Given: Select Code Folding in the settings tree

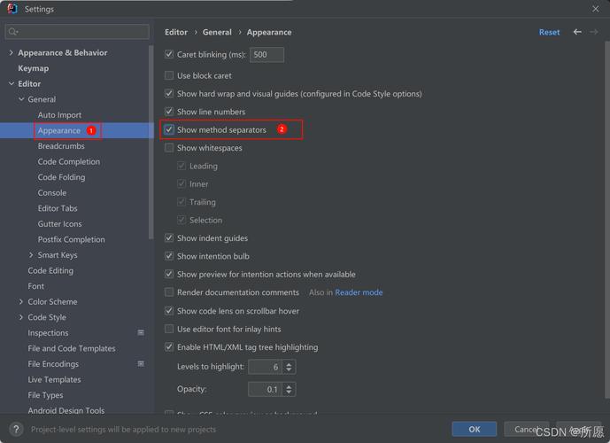Looking at the screenshot, I should coord(61,177).
